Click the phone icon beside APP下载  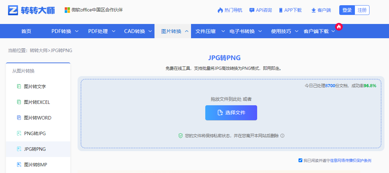[281, 10]
